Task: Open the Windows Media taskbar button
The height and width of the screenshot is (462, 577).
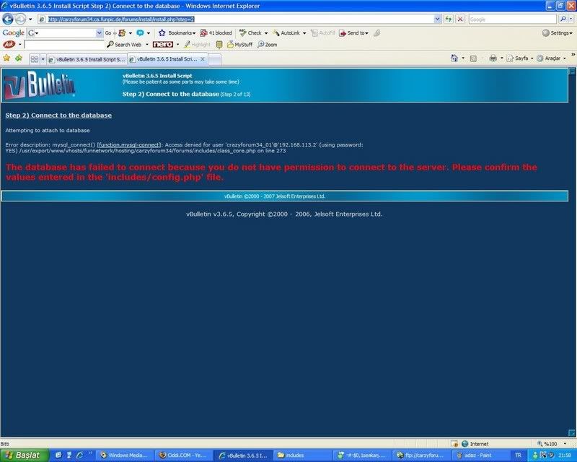Action: 124,456
